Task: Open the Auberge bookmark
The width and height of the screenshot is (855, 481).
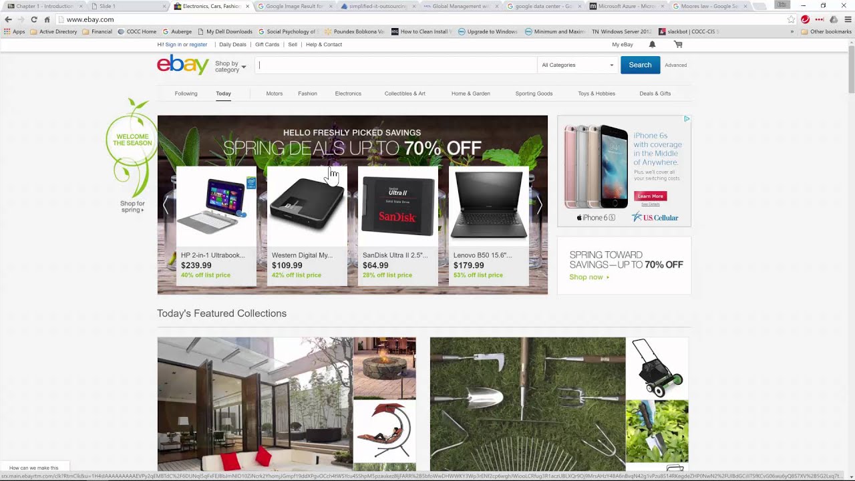Action: click(176, 31)
